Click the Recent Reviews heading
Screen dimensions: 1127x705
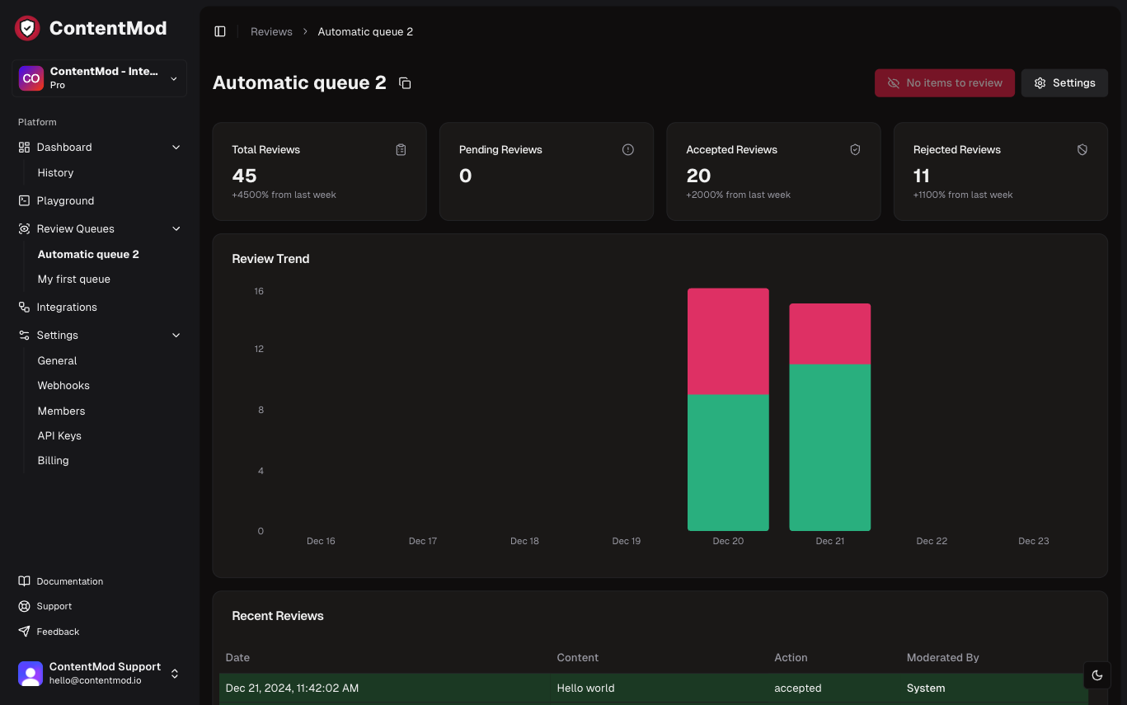click(278, 616)
